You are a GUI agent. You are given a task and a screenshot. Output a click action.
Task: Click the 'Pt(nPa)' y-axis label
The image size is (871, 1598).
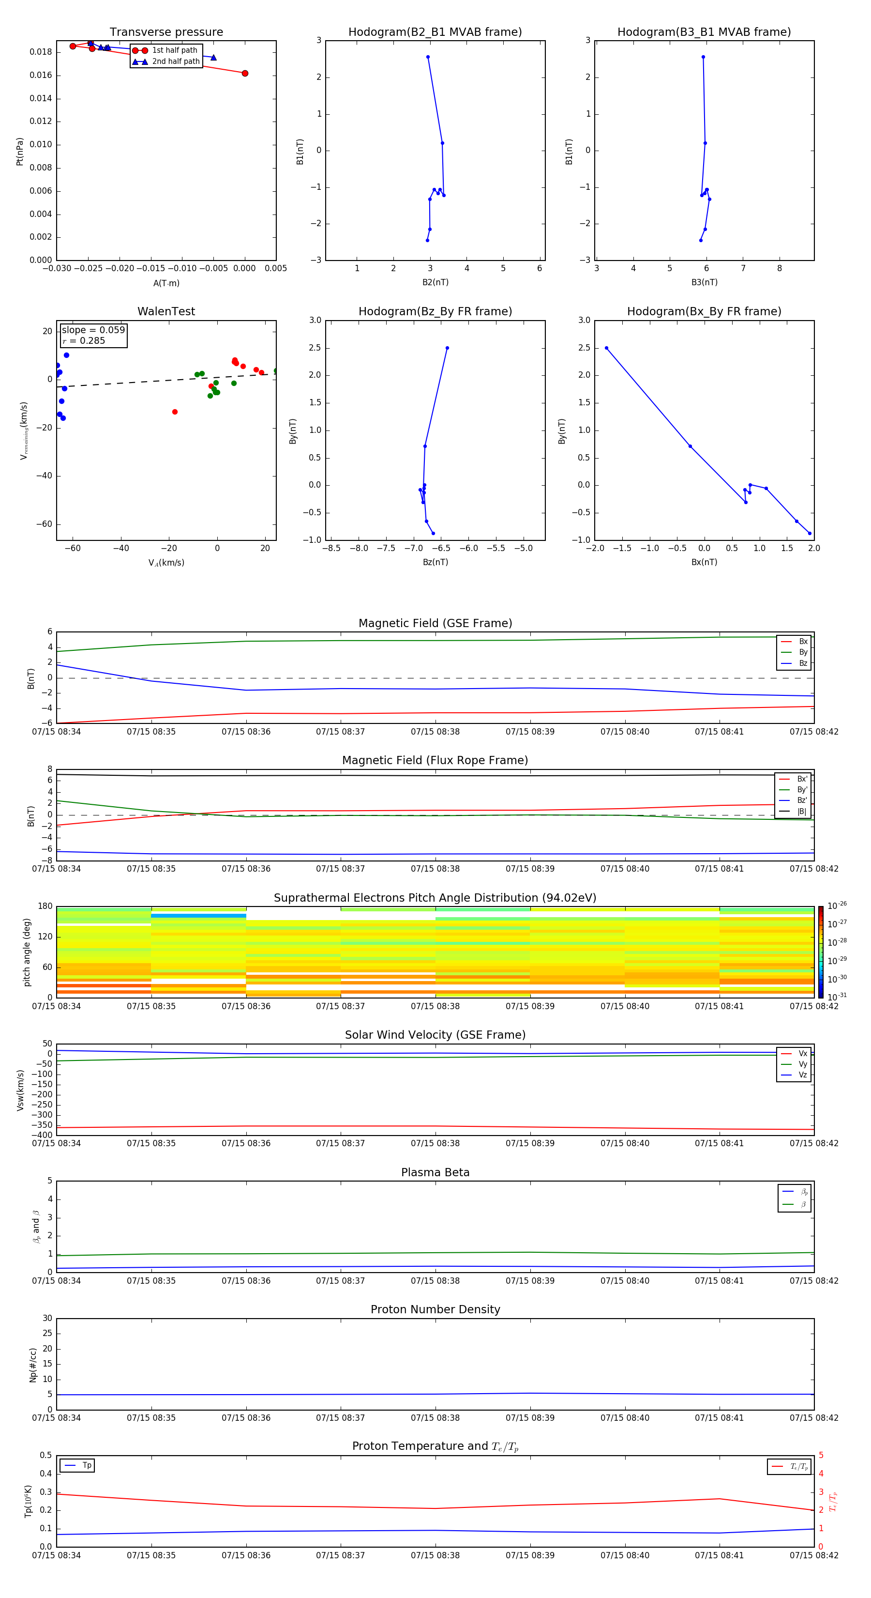point(20,151)
